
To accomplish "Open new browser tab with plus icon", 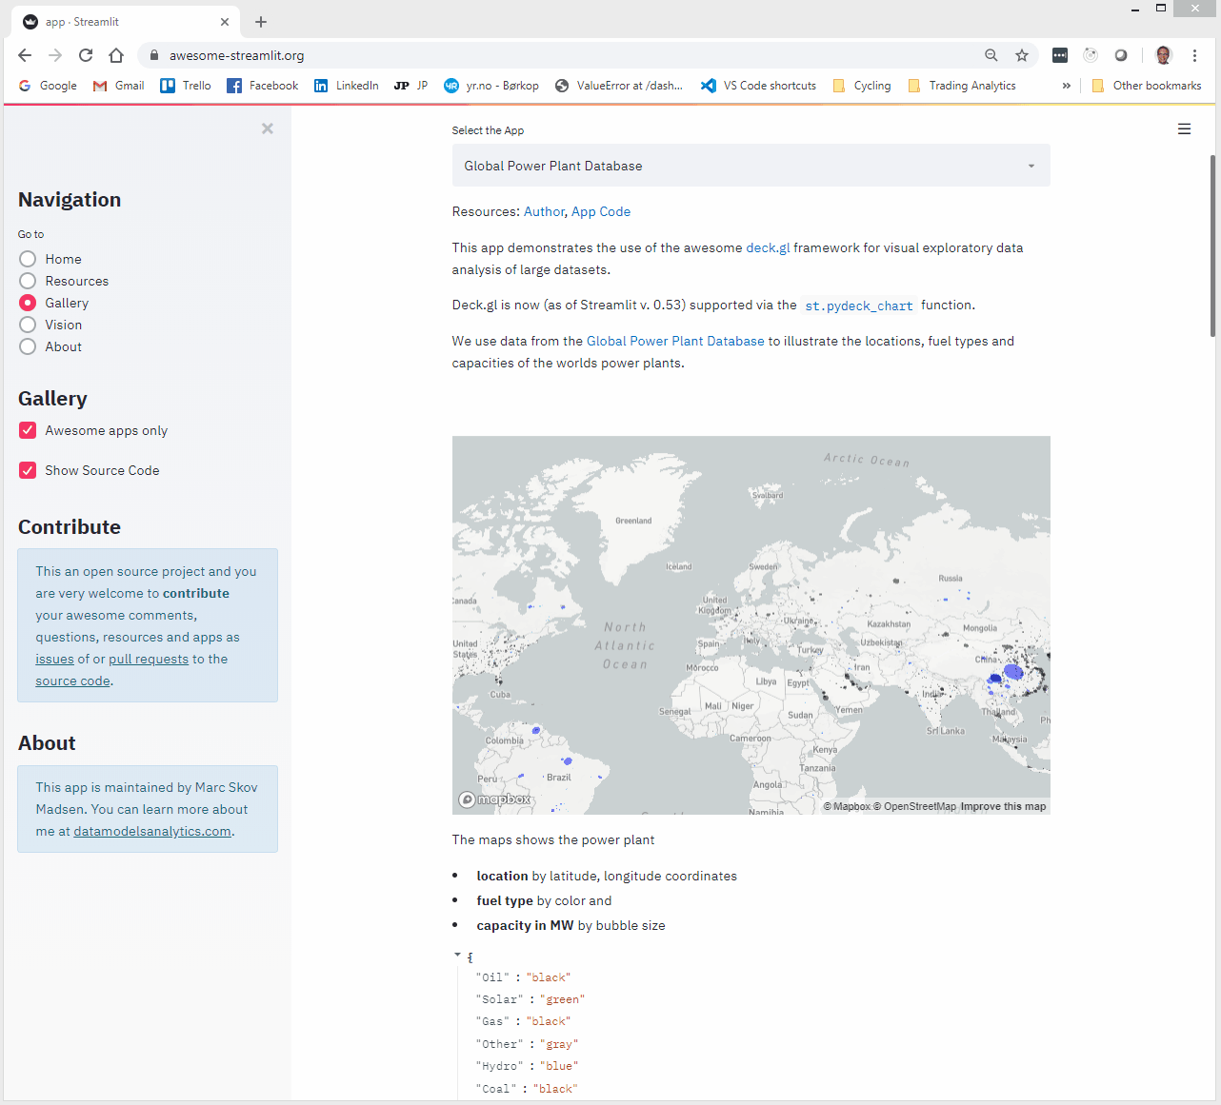I will coord(261,22).
